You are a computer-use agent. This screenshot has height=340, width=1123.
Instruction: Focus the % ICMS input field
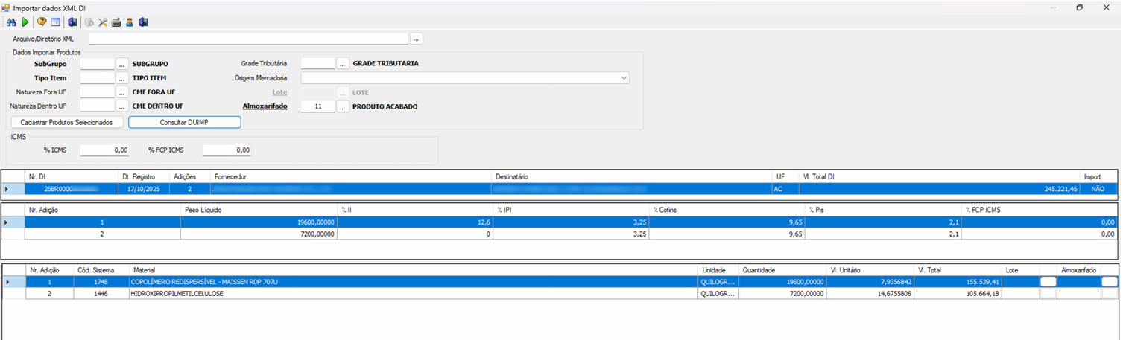(x=104, y=150)
